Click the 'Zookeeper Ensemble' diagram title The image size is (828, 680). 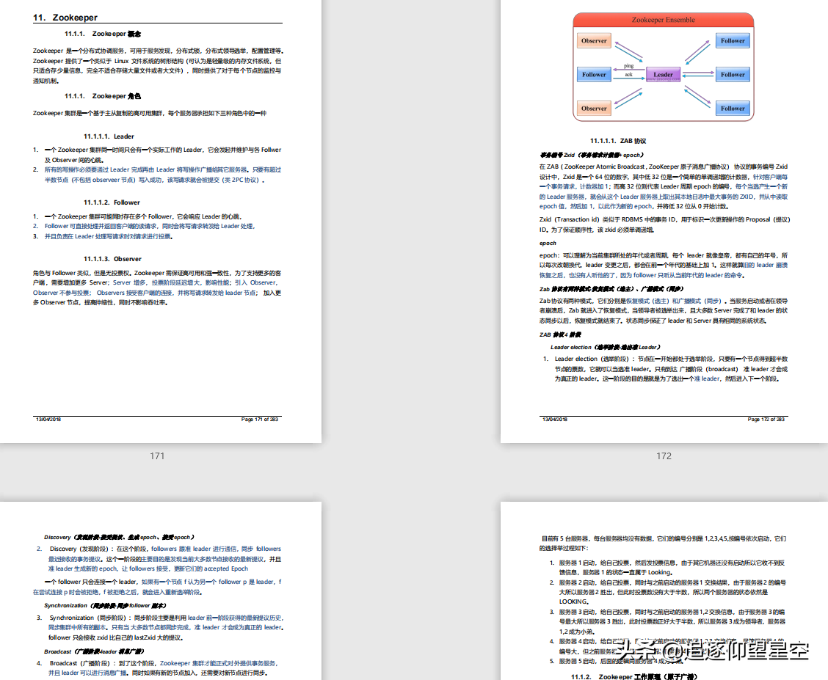coord(664,20)
